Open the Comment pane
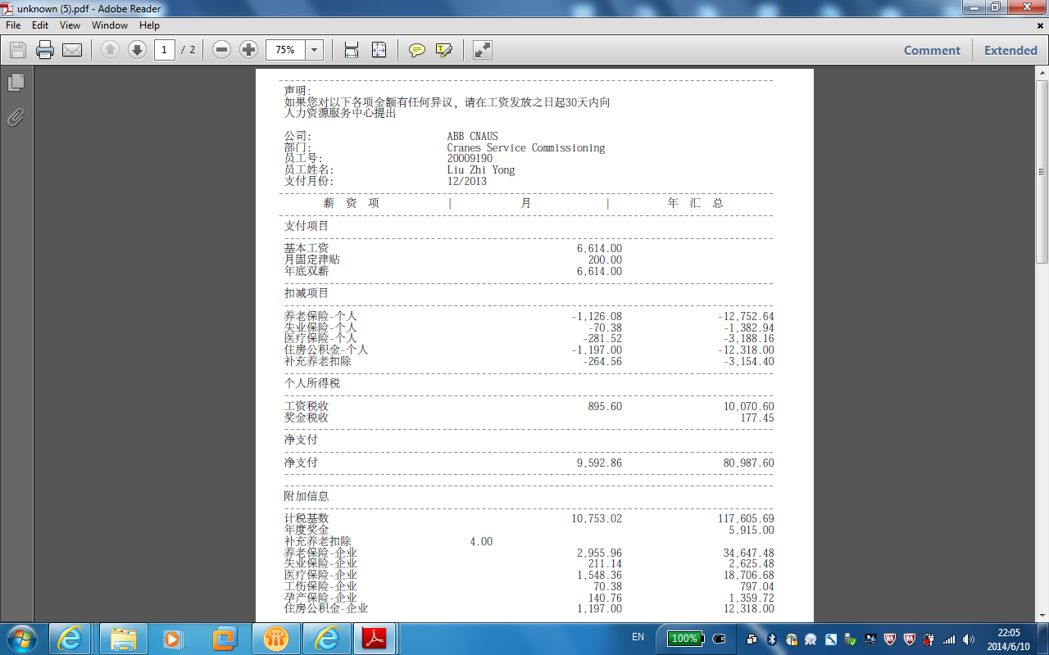This screenshot has height=655, width=1049. [932, 50]
